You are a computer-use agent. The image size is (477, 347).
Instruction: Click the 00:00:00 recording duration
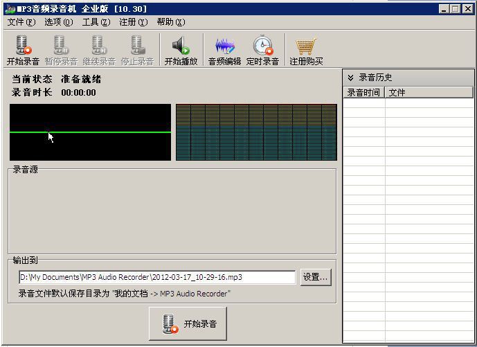click(78, 93)
